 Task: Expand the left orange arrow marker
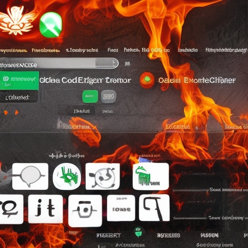(x=6, y=112)
